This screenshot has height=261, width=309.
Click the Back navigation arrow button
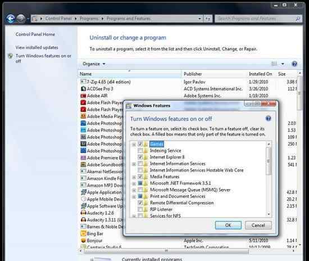point(10,19)
